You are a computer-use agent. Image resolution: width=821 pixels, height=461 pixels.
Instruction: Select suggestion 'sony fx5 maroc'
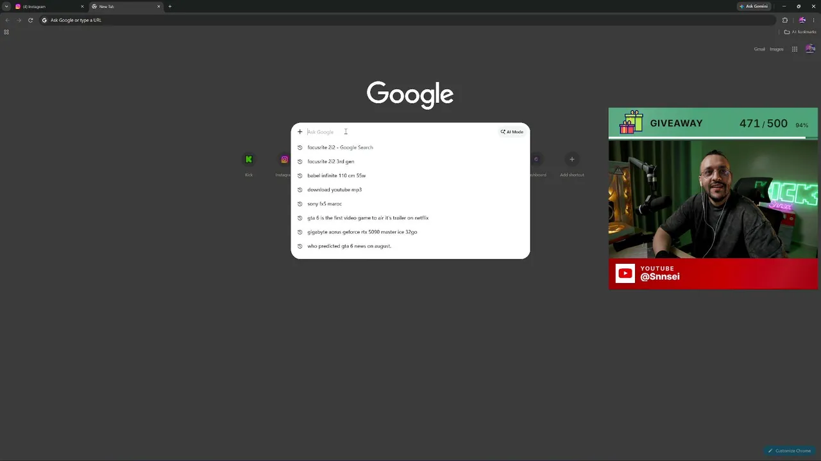click(x=410, y=204)
